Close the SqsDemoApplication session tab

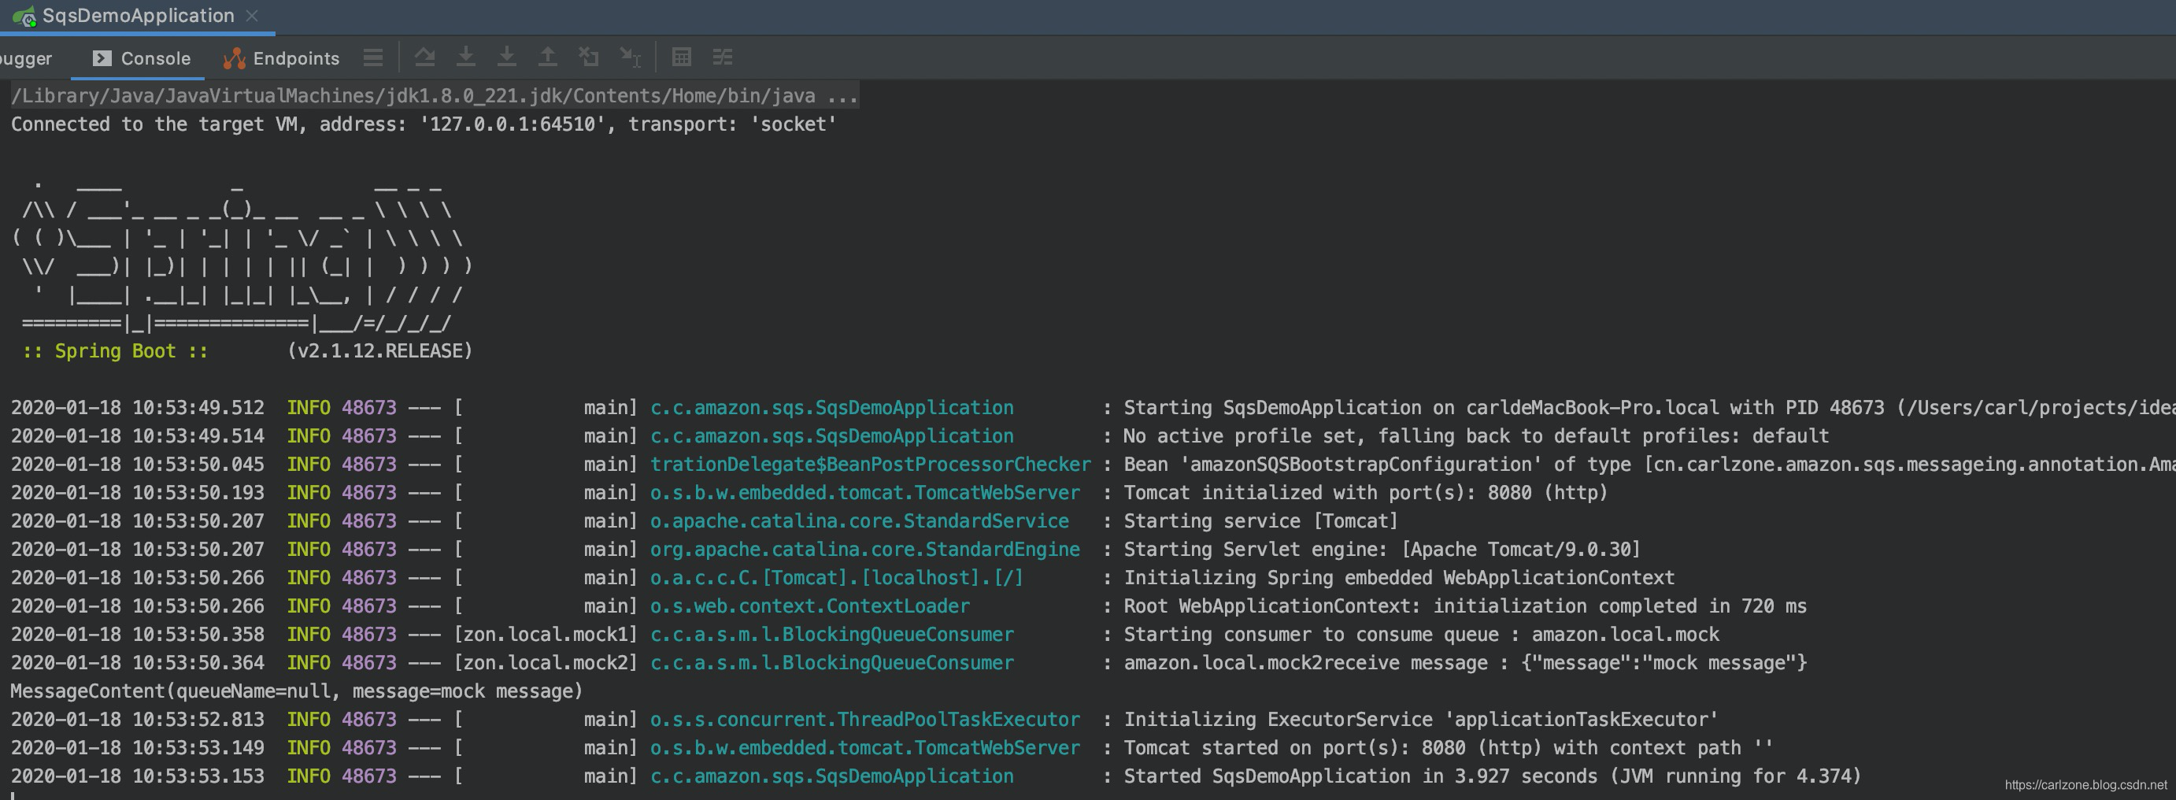tap(252, 16)
